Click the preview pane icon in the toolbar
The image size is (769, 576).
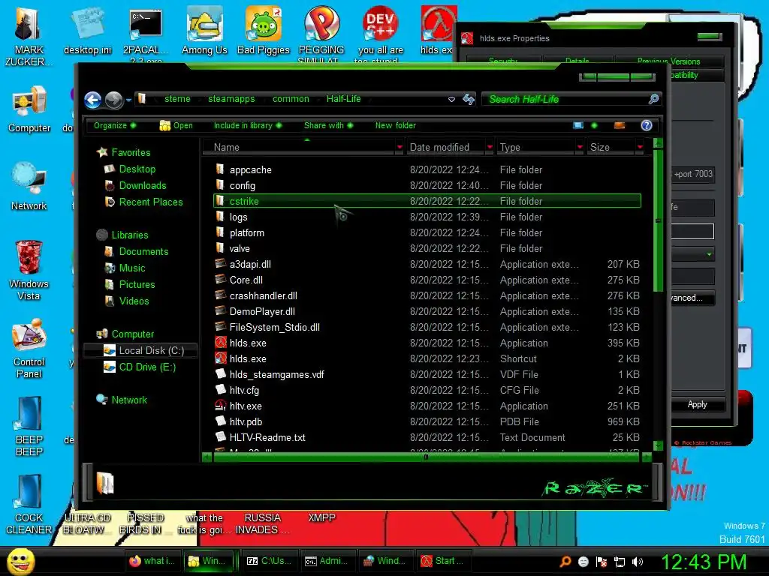tap(620, 125)
